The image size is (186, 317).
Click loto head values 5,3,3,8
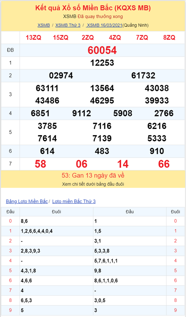[x=102, y=251]
